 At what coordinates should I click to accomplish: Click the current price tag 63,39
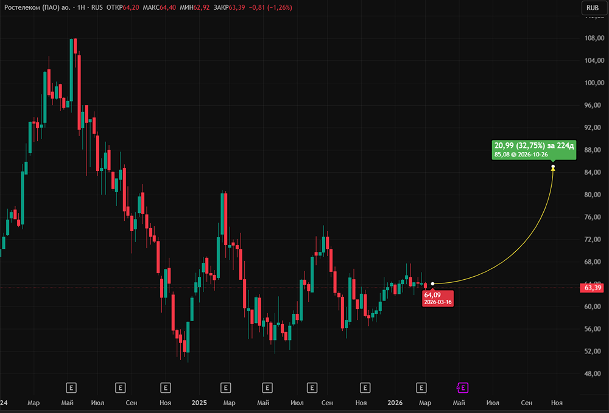click(592, 288)
